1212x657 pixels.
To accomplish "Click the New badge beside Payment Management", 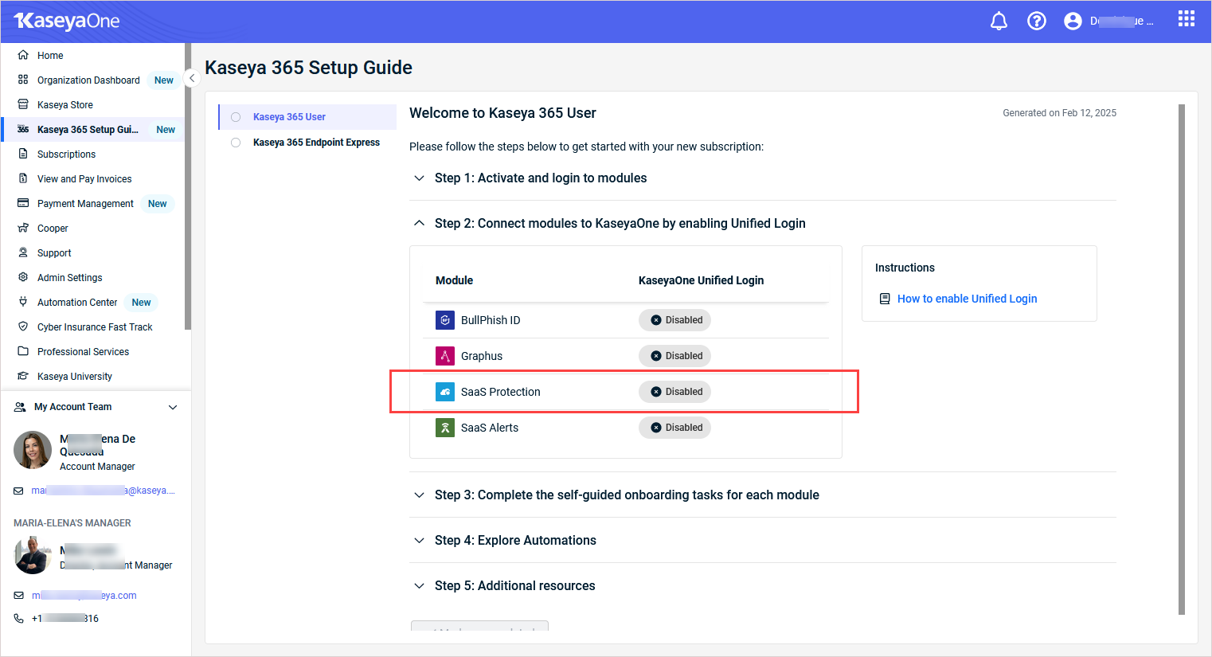I will coord(158,204).
